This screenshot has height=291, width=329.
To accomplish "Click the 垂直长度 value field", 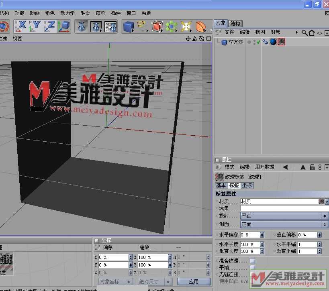I will click(250, 251).
